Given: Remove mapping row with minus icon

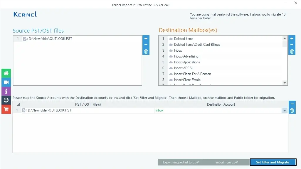Looking at the screenshot, I should (x=292, y=104).
